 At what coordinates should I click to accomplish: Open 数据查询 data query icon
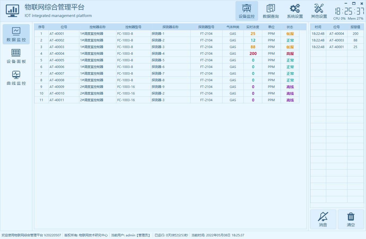click(271, 11)
